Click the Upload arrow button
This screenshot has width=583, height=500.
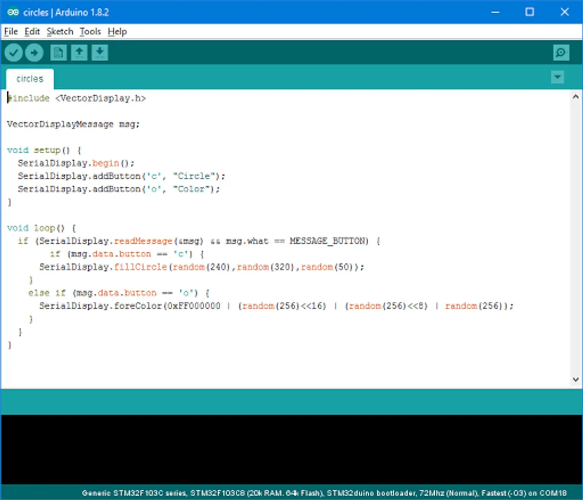(34, 53)
